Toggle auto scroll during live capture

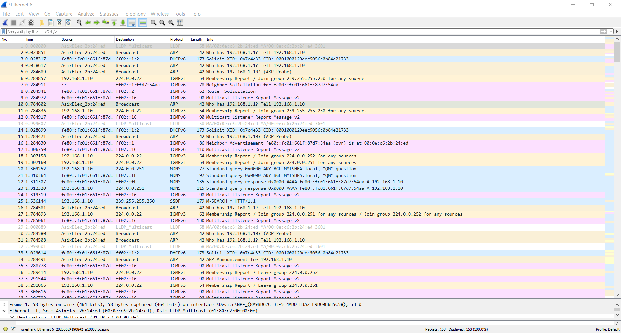(132, 23)
